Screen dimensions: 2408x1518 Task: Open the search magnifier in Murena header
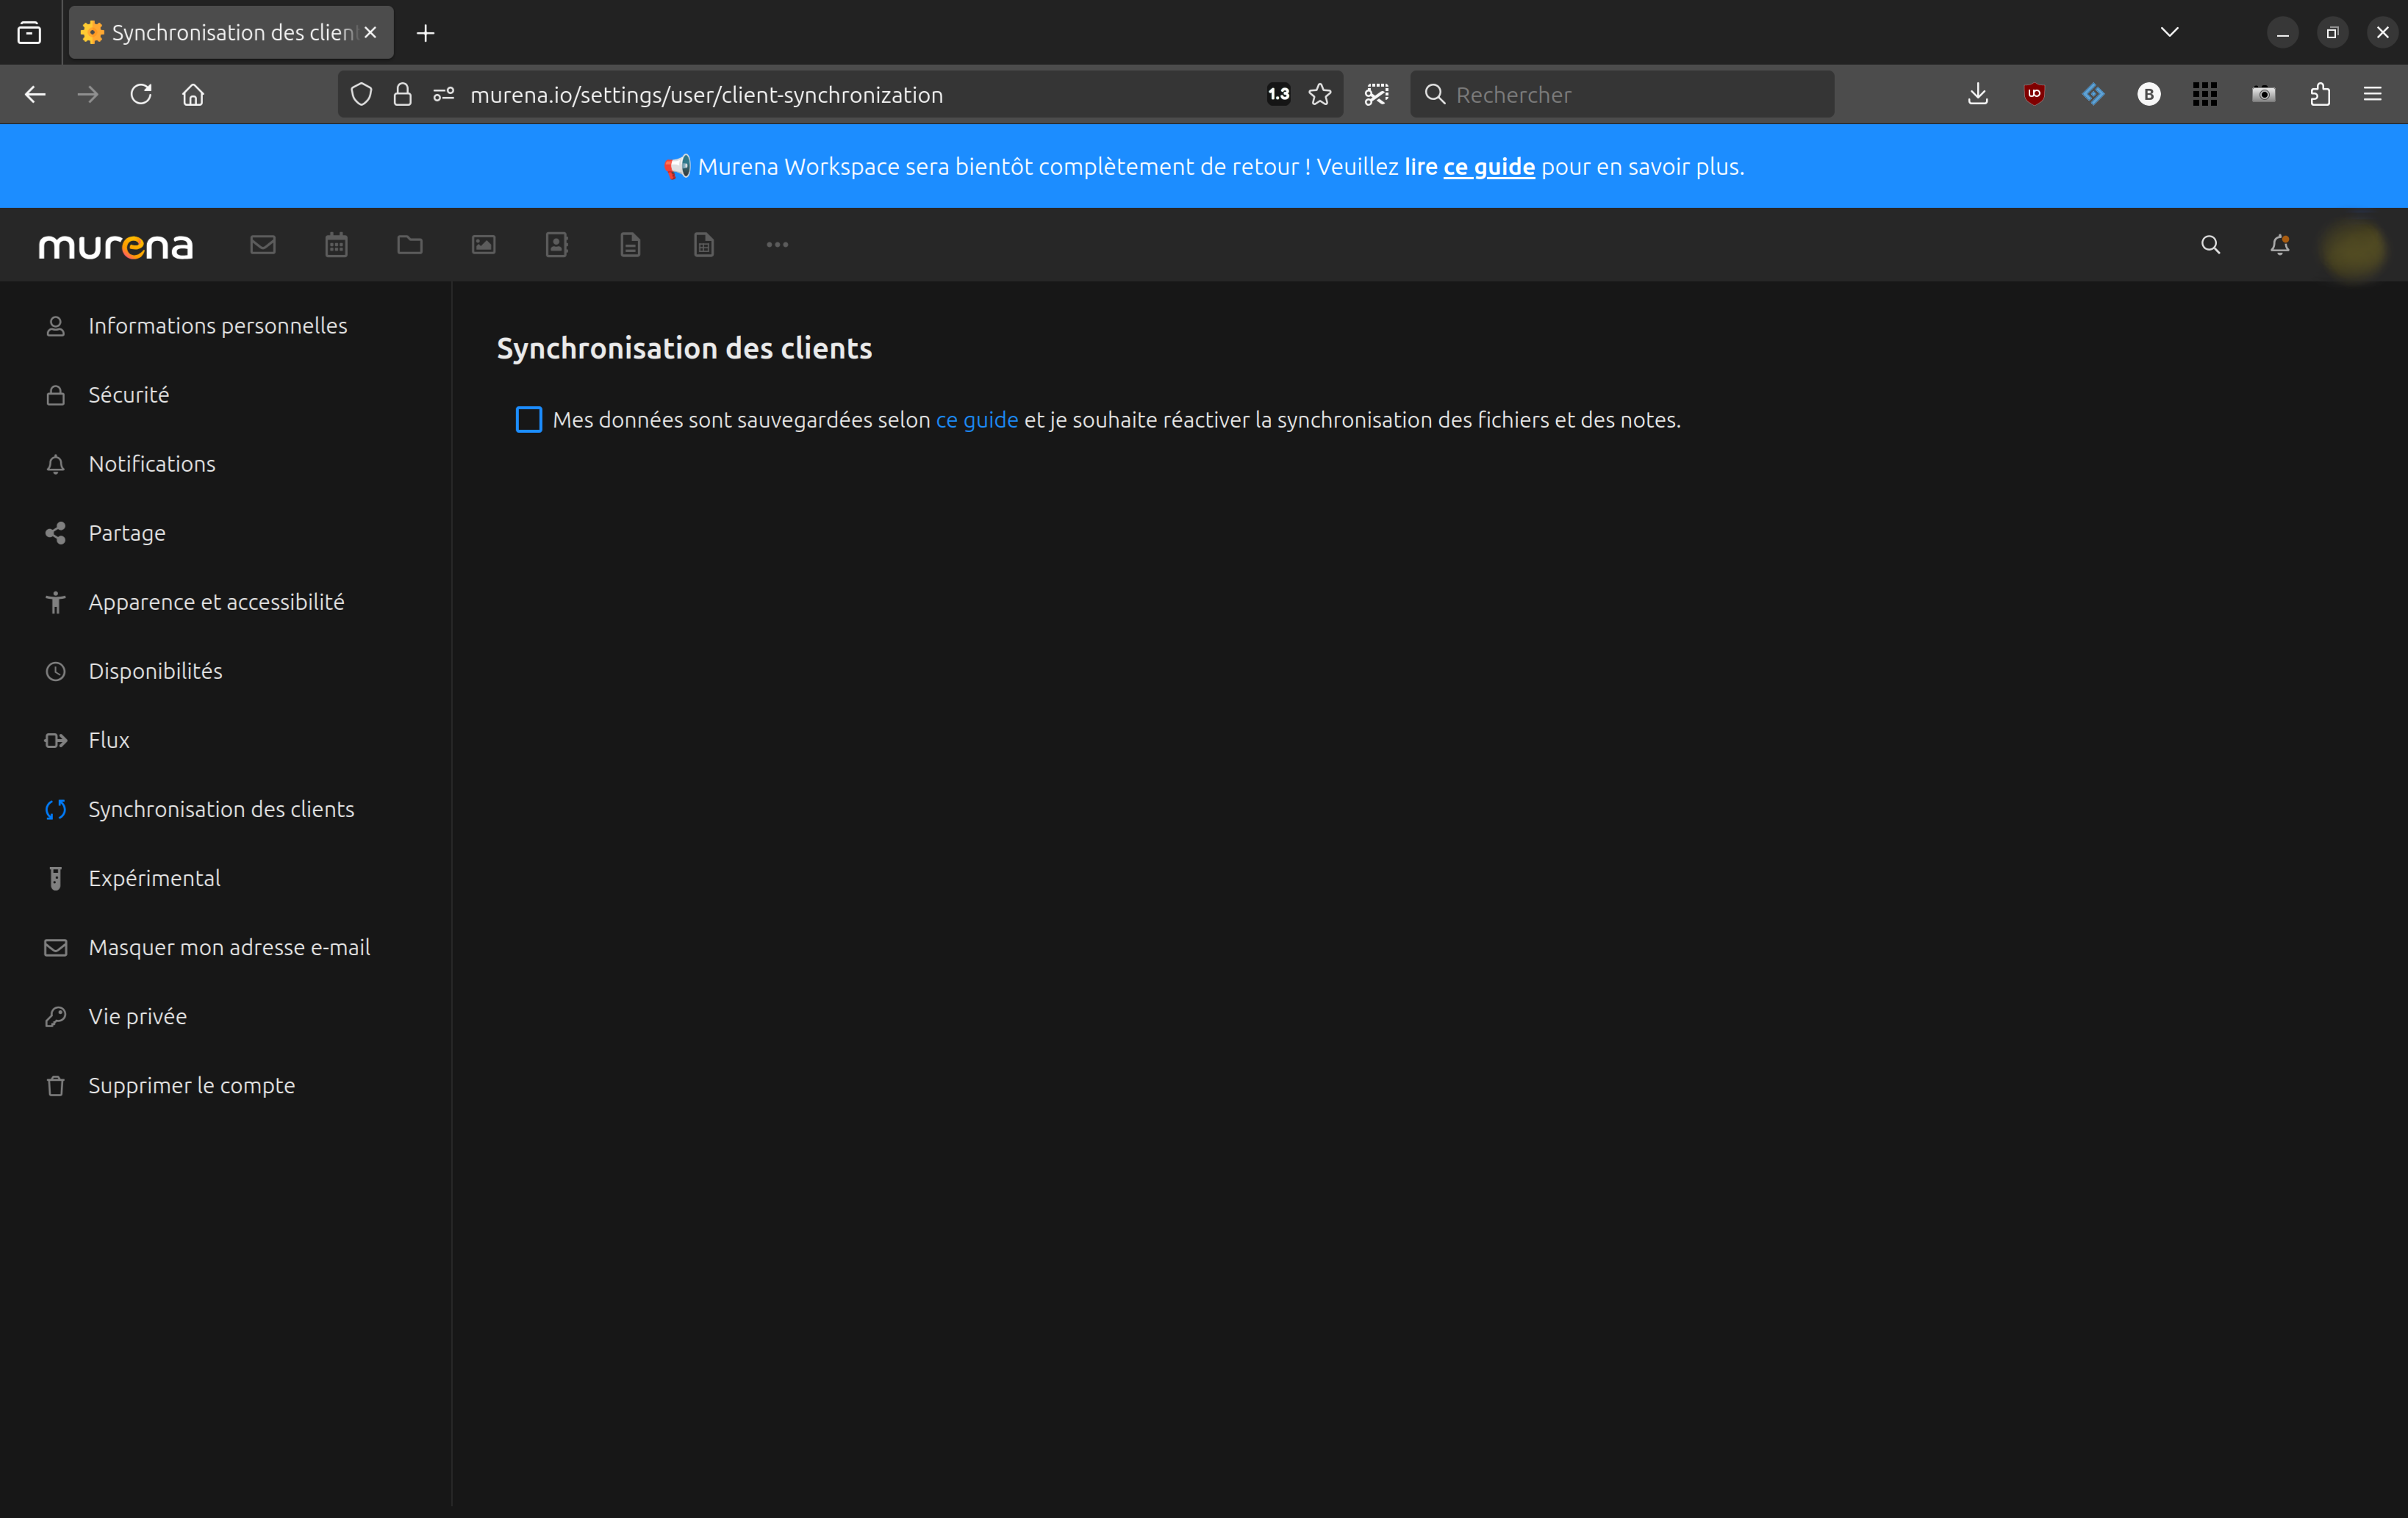[x=2211, y=245]
